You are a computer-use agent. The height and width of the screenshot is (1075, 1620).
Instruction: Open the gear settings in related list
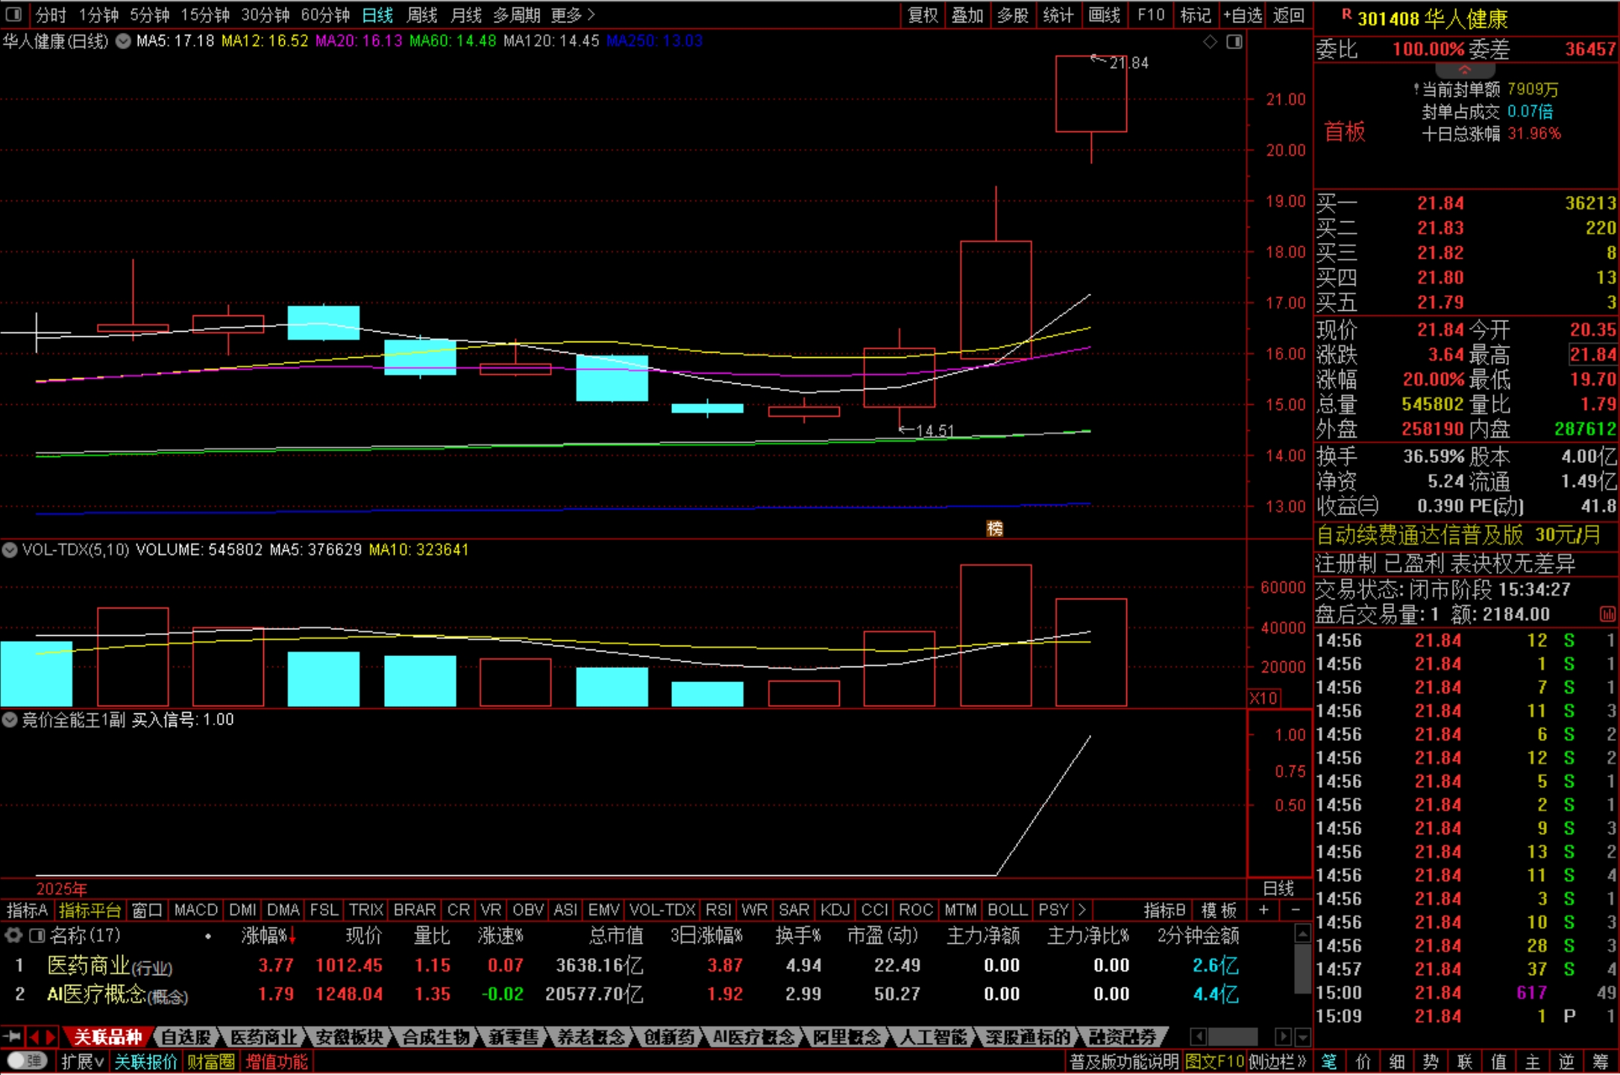click(13, 935)
